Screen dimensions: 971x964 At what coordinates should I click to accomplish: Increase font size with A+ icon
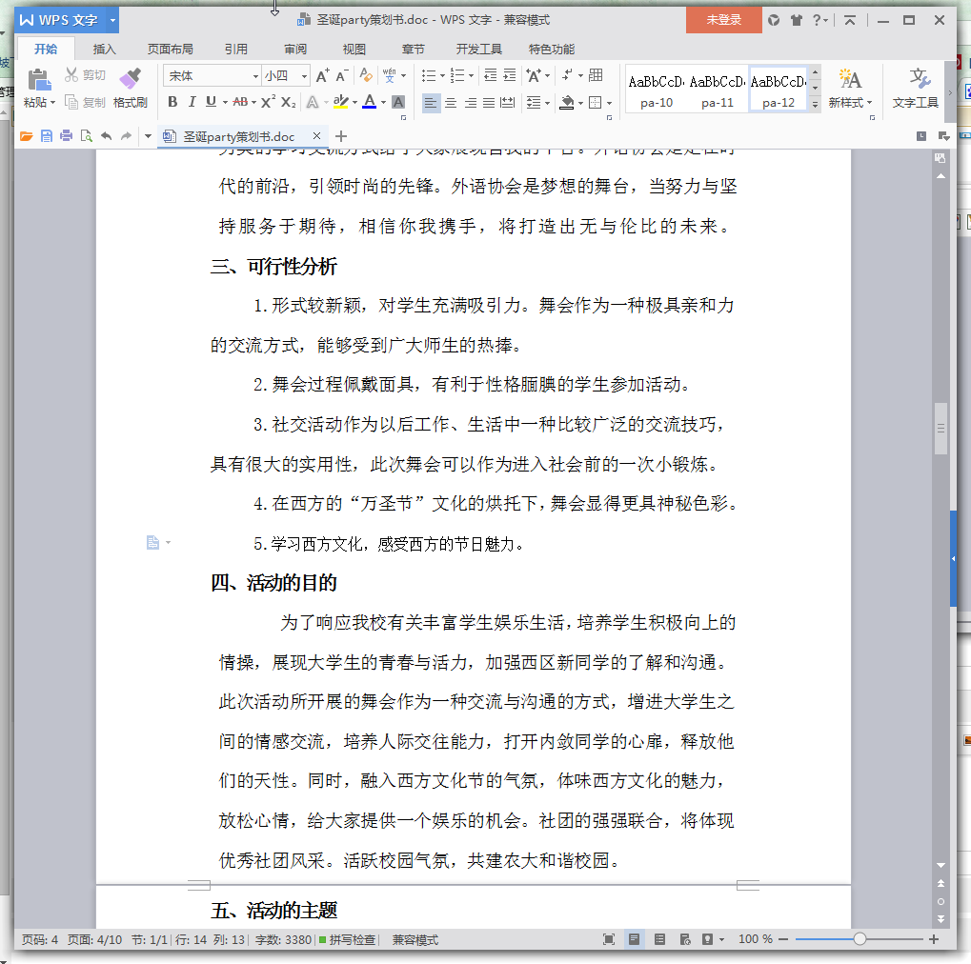point(323,75)
